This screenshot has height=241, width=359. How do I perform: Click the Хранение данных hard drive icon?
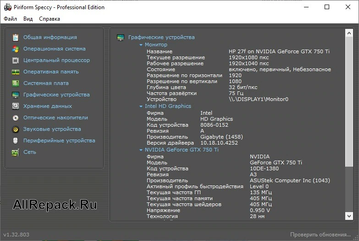point(15,106)
